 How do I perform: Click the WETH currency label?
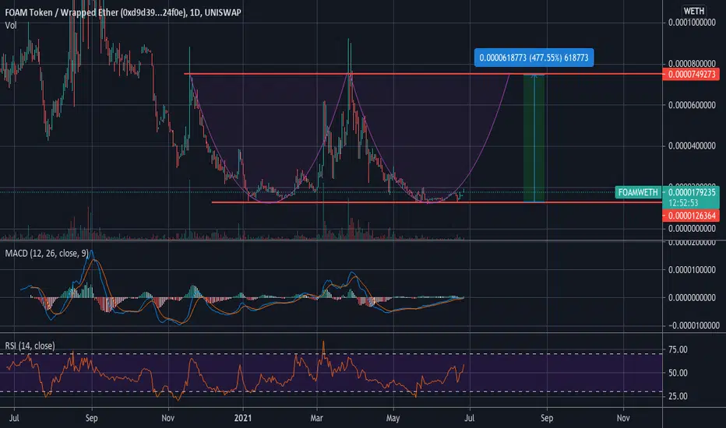click(x=693, y=11)
